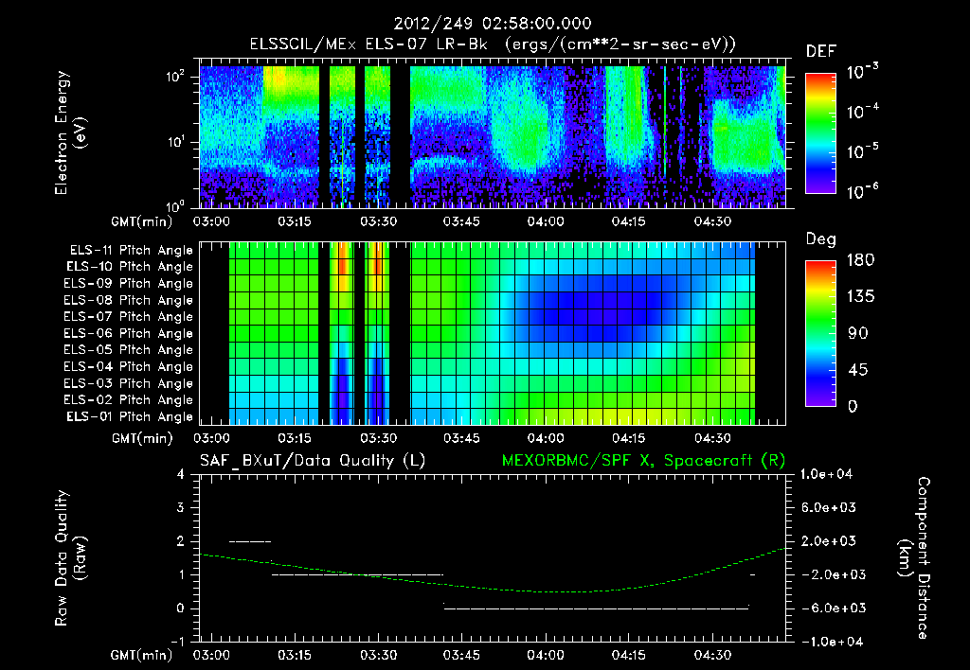970x670 pixels.
Task: Click the 04:15 tick under pitch angle plot
Action: 629,438
